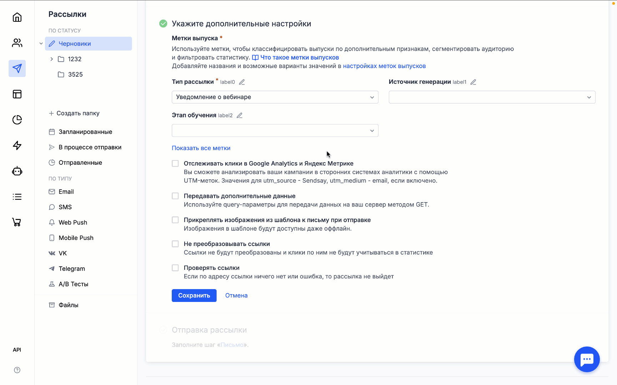Tick the Проверять ссылки checkbox

175,268
